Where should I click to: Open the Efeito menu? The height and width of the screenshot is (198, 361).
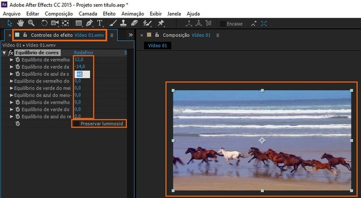tap(109, 14)
